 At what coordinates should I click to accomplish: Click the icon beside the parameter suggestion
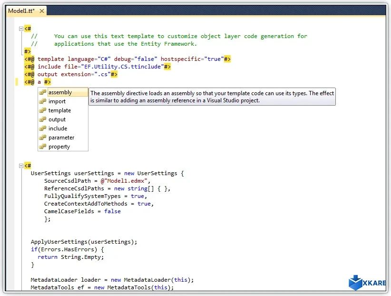click(43, 137)
